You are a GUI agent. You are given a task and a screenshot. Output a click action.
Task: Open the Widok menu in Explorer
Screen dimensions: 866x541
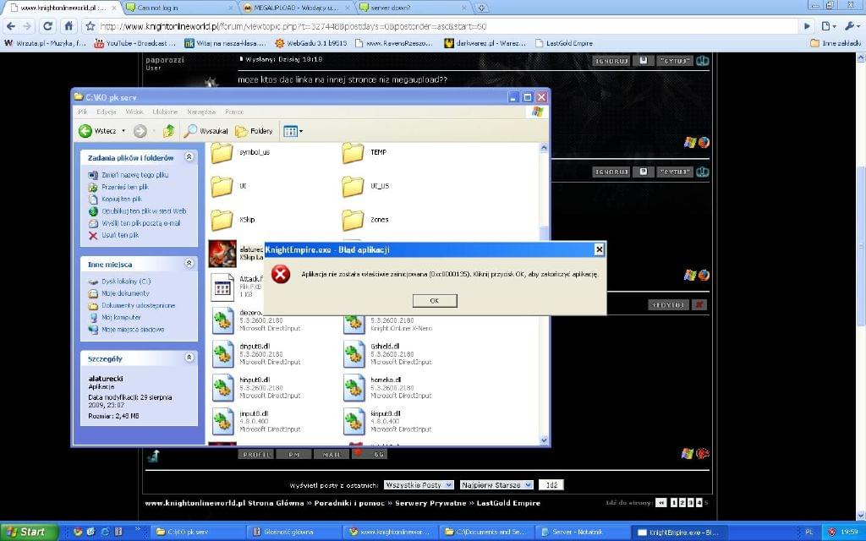tap(134, 112)
